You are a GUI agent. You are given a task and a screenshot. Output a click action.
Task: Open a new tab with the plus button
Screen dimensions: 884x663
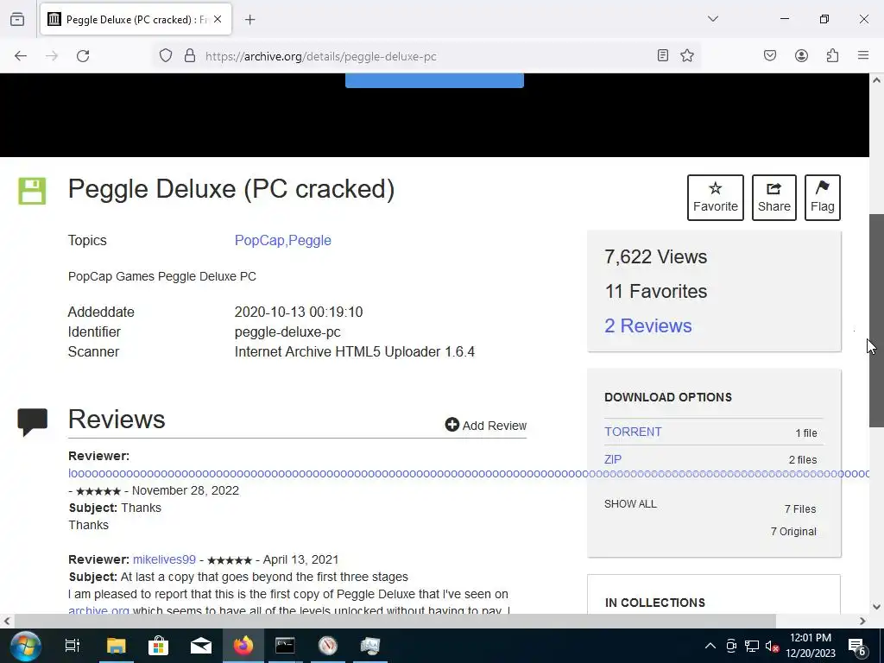pos(250,20)
